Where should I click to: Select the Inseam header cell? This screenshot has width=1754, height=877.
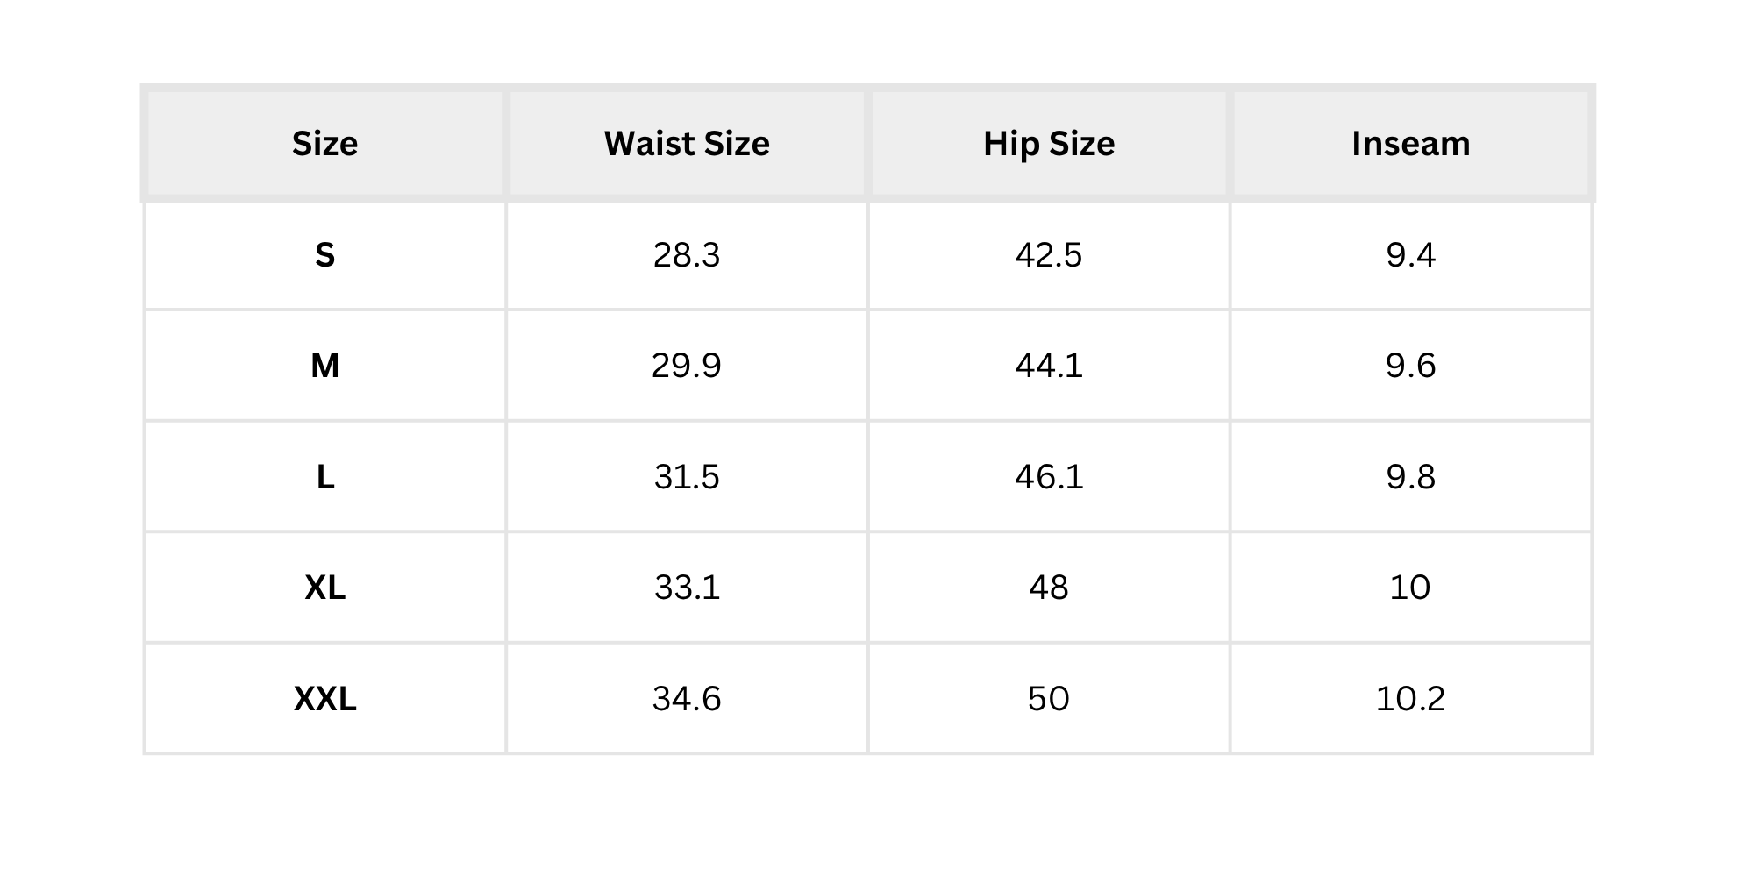pos(1411,143)
